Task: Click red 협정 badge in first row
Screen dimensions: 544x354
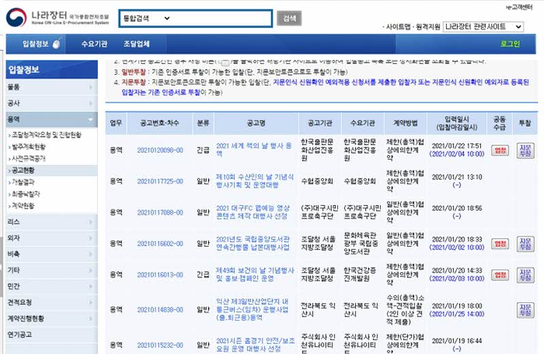Action: (x=500, y=150)
